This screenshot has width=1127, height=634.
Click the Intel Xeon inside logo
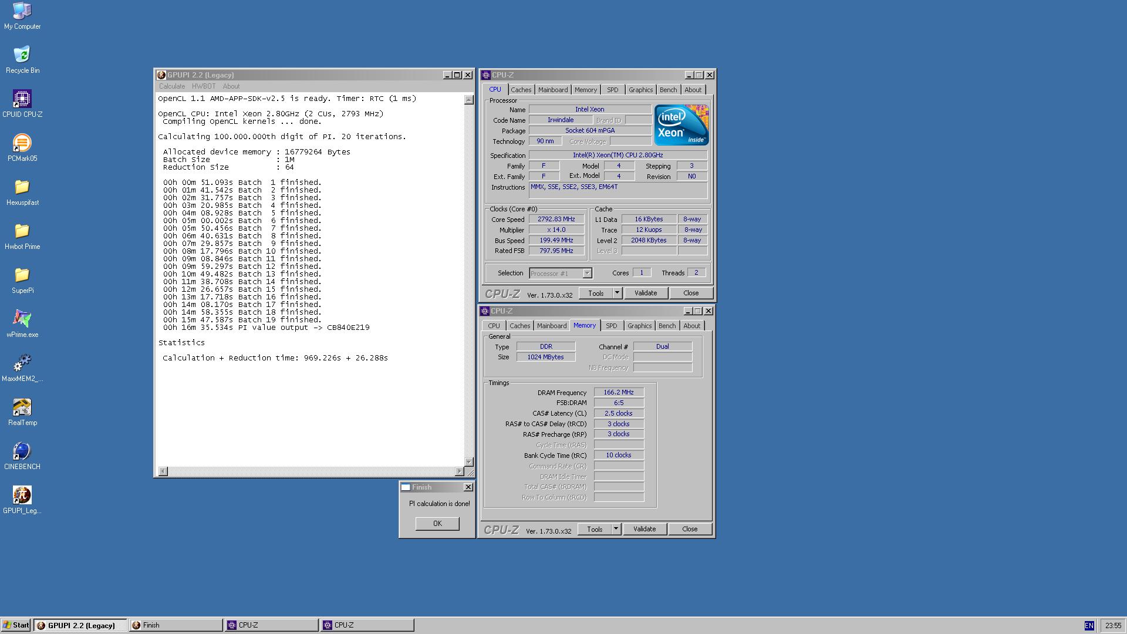(681, 125)
